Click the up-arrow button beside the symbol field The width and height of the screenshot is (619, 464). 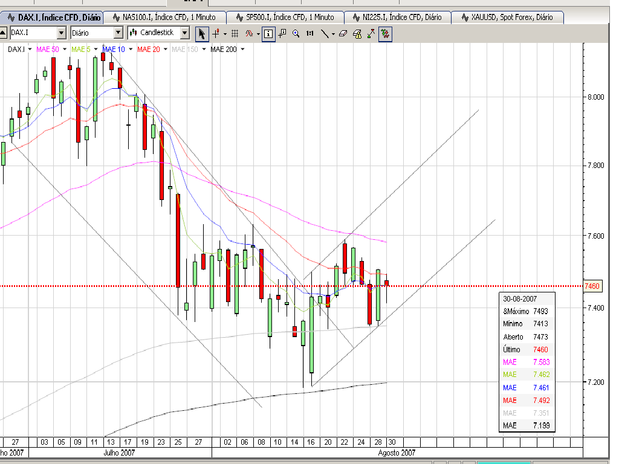coord(3,33)
